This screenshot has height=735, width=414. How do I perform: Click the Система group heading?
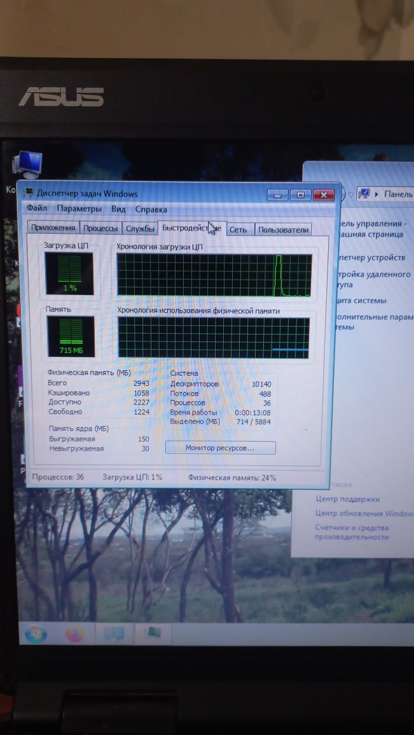[x=184, y=373]
